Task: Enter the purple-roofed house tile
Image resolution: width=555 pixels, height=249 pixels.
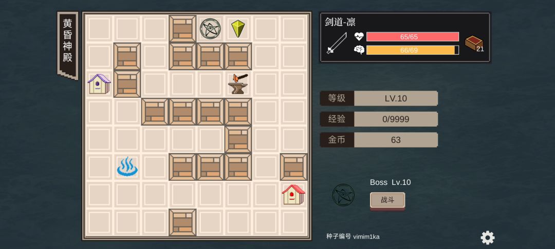Action: (x=99, y=84)
